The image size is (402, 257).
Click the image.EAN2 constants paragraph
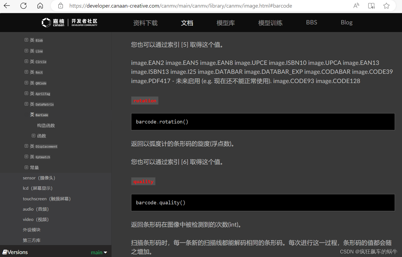262,72
